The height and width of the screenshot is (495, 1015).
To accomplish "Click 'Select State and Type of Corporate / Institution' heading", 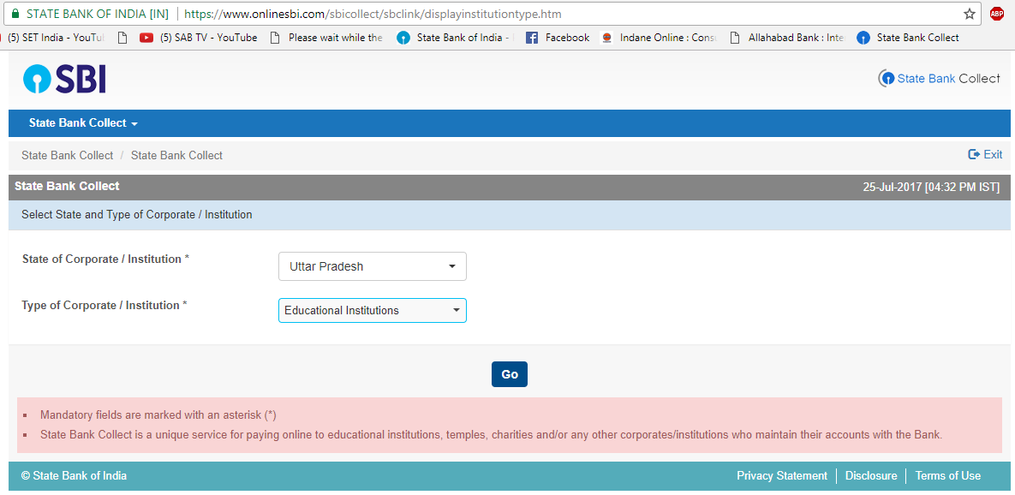I will pyautogui.click(x=136, y=214).
